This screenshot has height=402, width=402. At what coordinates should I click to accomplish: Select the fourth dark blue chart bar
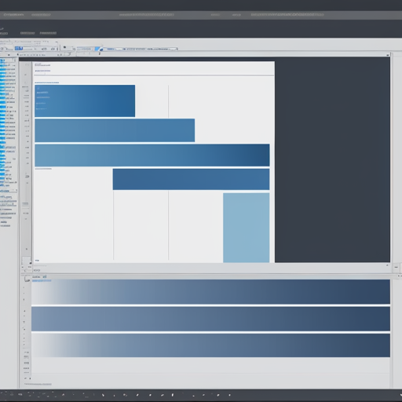pyautogui.click(x=191, y=179)
